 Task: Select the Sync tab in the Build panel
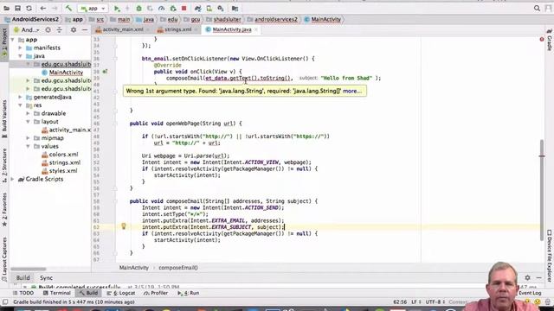(x=46, y=278)
